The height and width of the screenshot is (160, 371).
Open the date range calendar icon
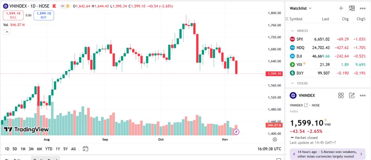tap(85, 149)
